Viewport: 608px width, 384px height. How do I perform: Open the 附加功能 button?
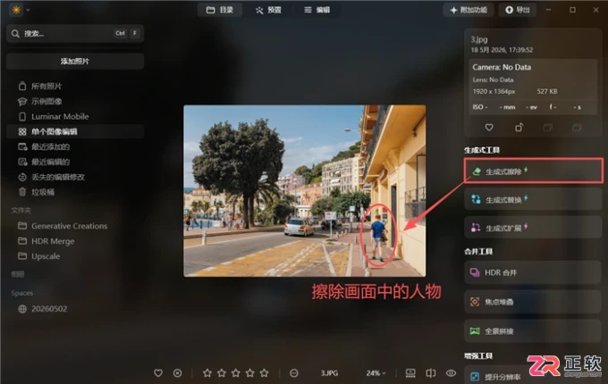click(x=469, y=10)
